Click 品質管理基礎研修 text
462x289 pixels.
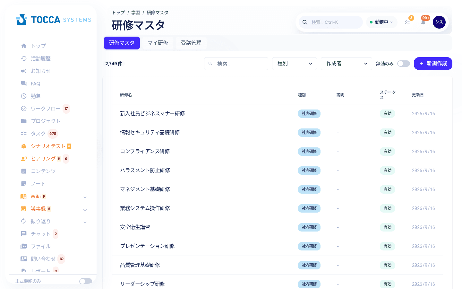140,265
